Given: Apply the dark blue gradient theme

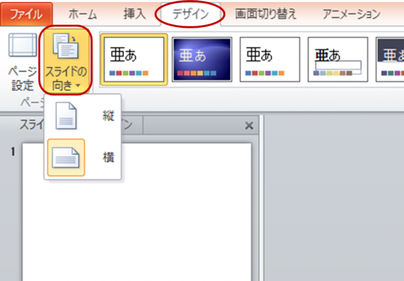Looking at the screenshot, I should click(201, 60).
